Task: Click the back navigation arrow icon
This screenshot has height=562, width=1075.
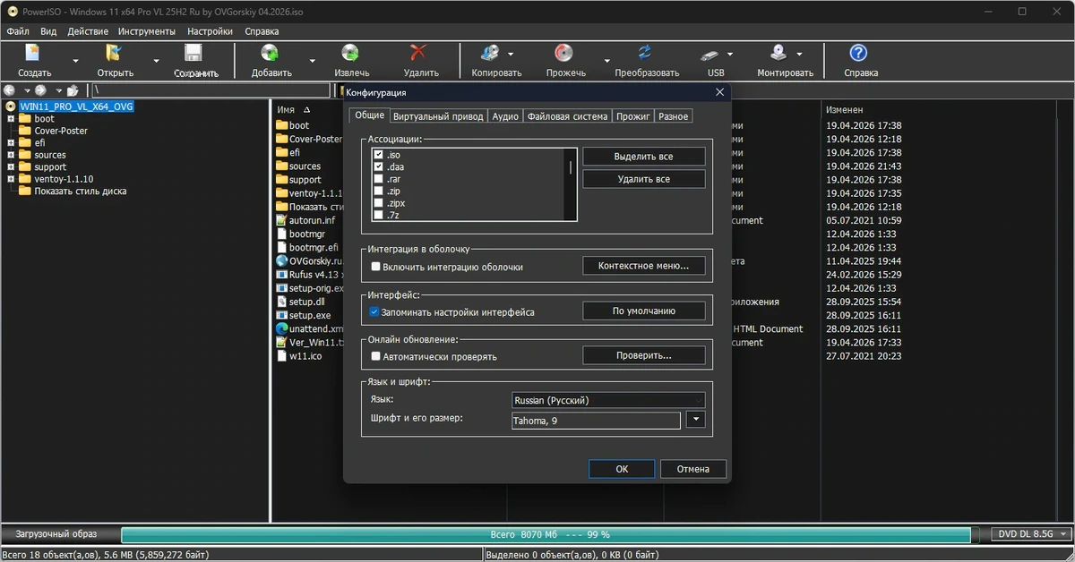Action: [11, 90]
